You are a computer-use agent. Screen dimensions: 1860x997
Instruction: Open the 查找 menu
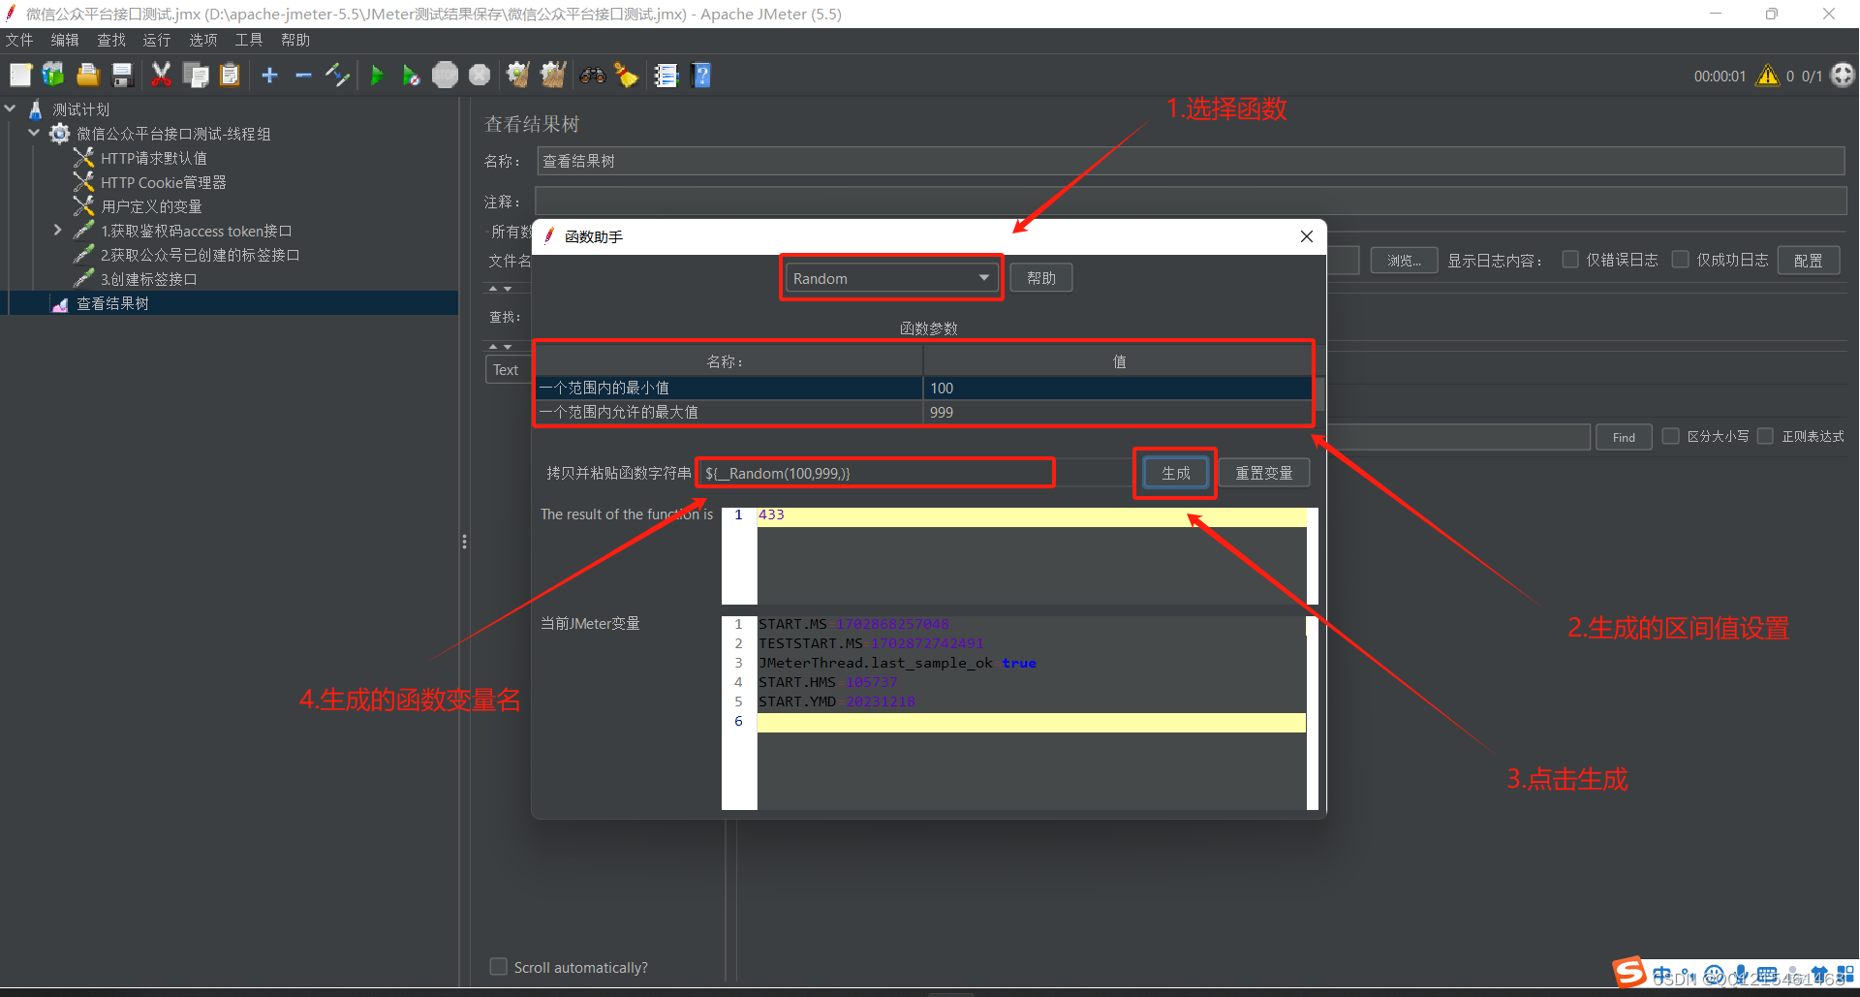pyautogui.click(x=111, y=40)
